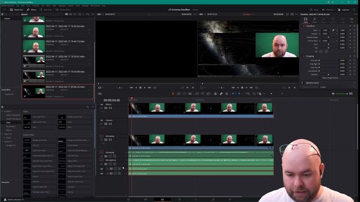Switch to the Fusion page icon
The width and height of the screenshot is (360, 202).
179,200
